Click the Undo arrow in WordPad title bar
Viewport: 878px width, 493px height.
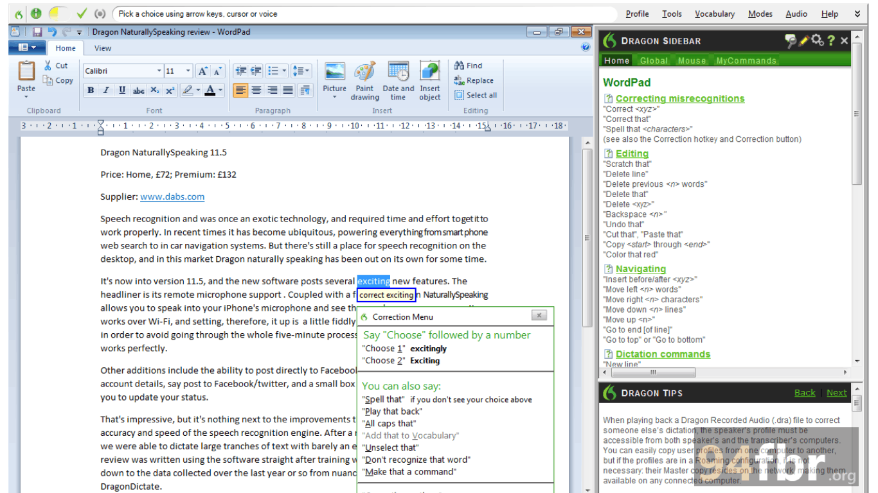[x=52, y=31]
